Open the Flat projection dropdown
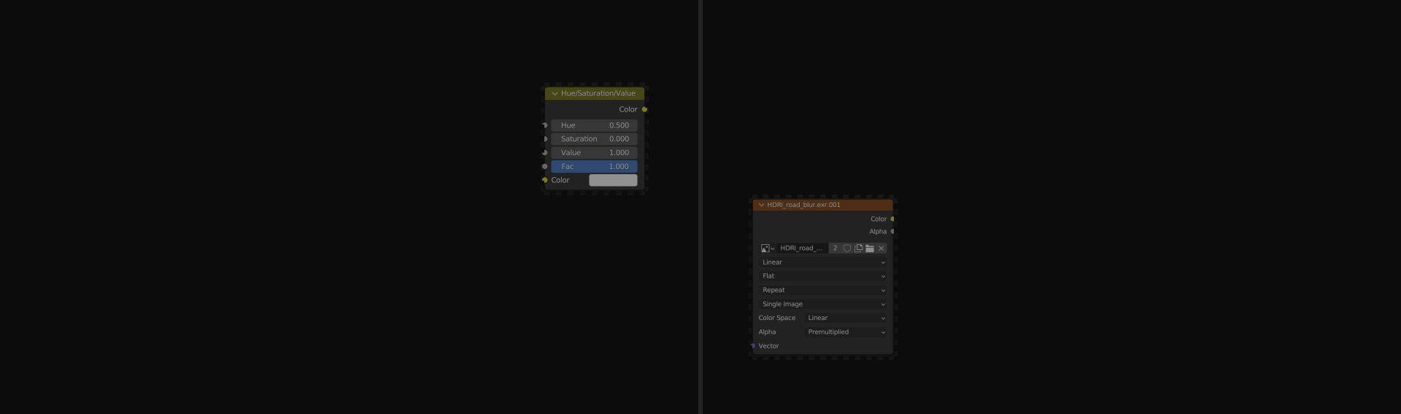 tap(822, 276)
